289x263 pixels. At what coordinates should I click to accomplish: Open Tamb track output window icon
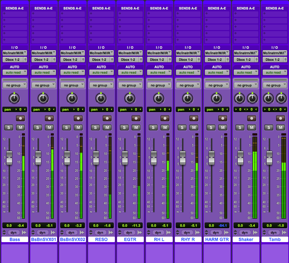point(284,232)
